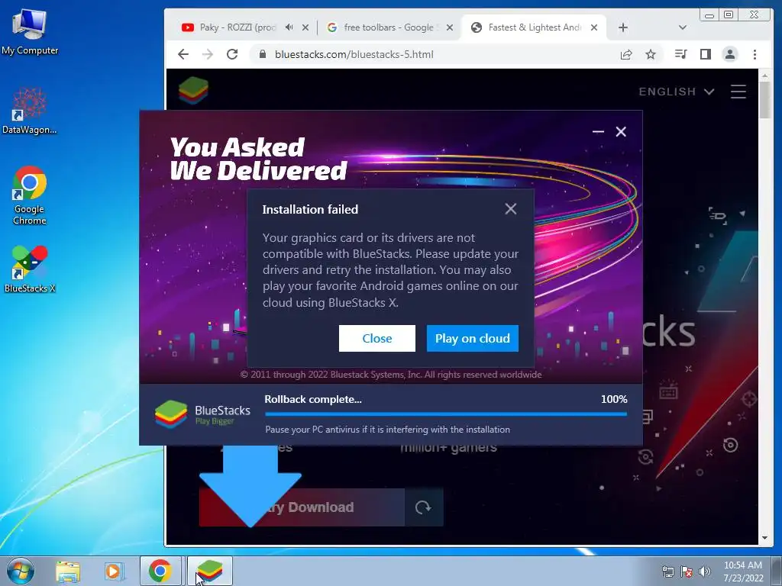Open Windows Media Player from taskbar
This screenshot has height=586, width=782.
[115, 572]
